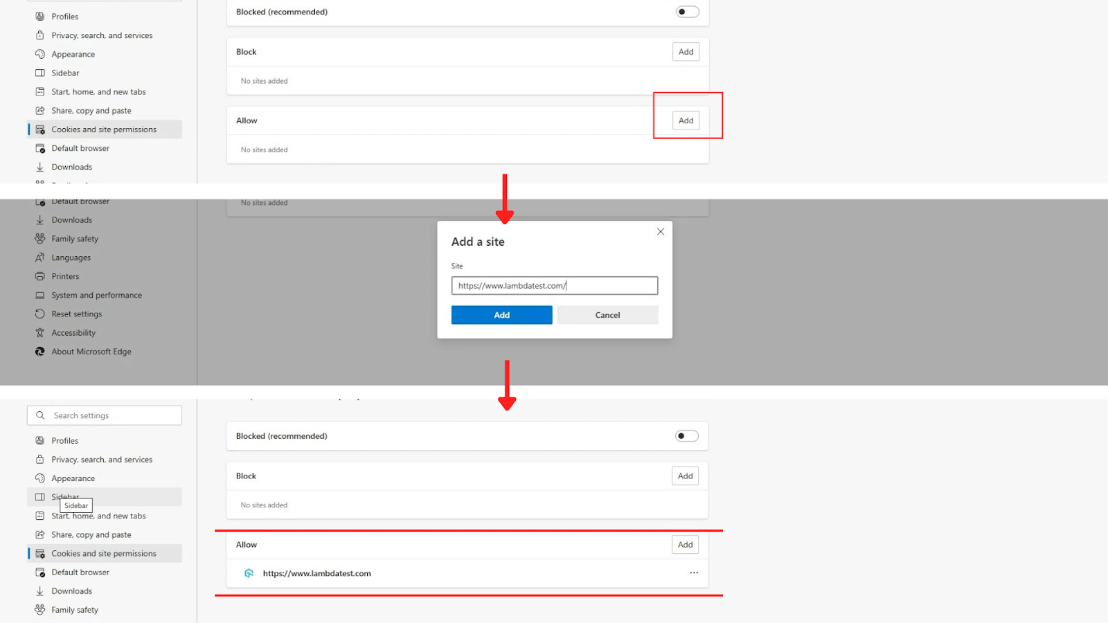Open more options for the lambdatest.com entry
The height and width of the screenshot is (623, 1108).
click(694, 573)
